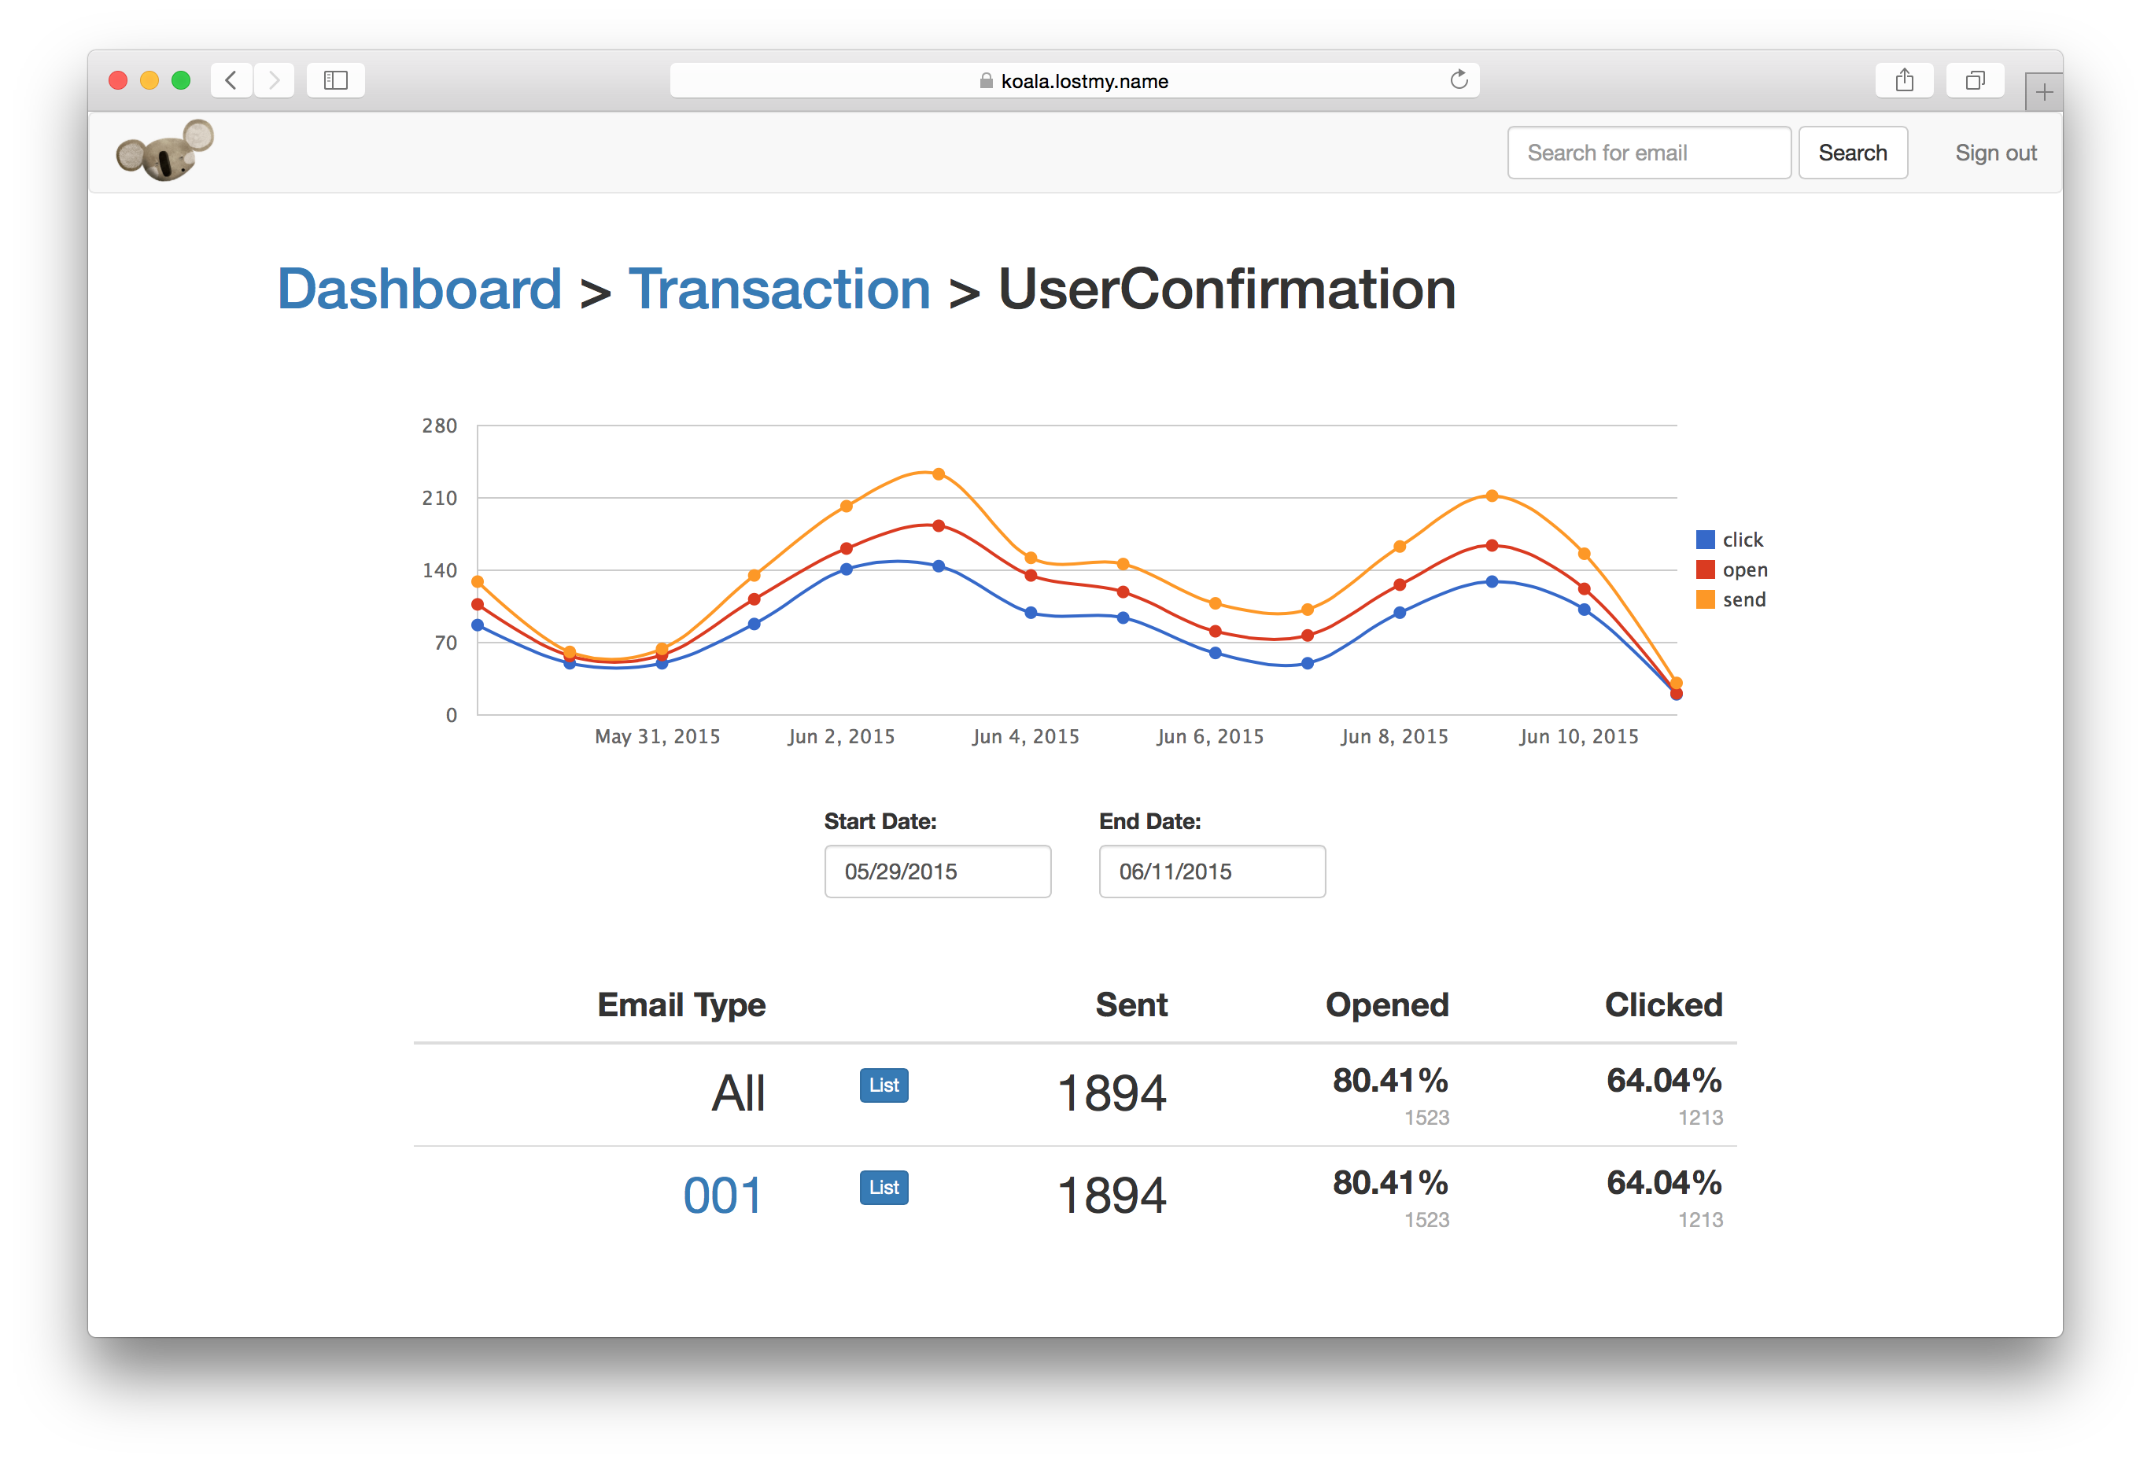Open the Start Date picker field
This screenshot has width=2151, height=1463.
click(x=937, y=871)
